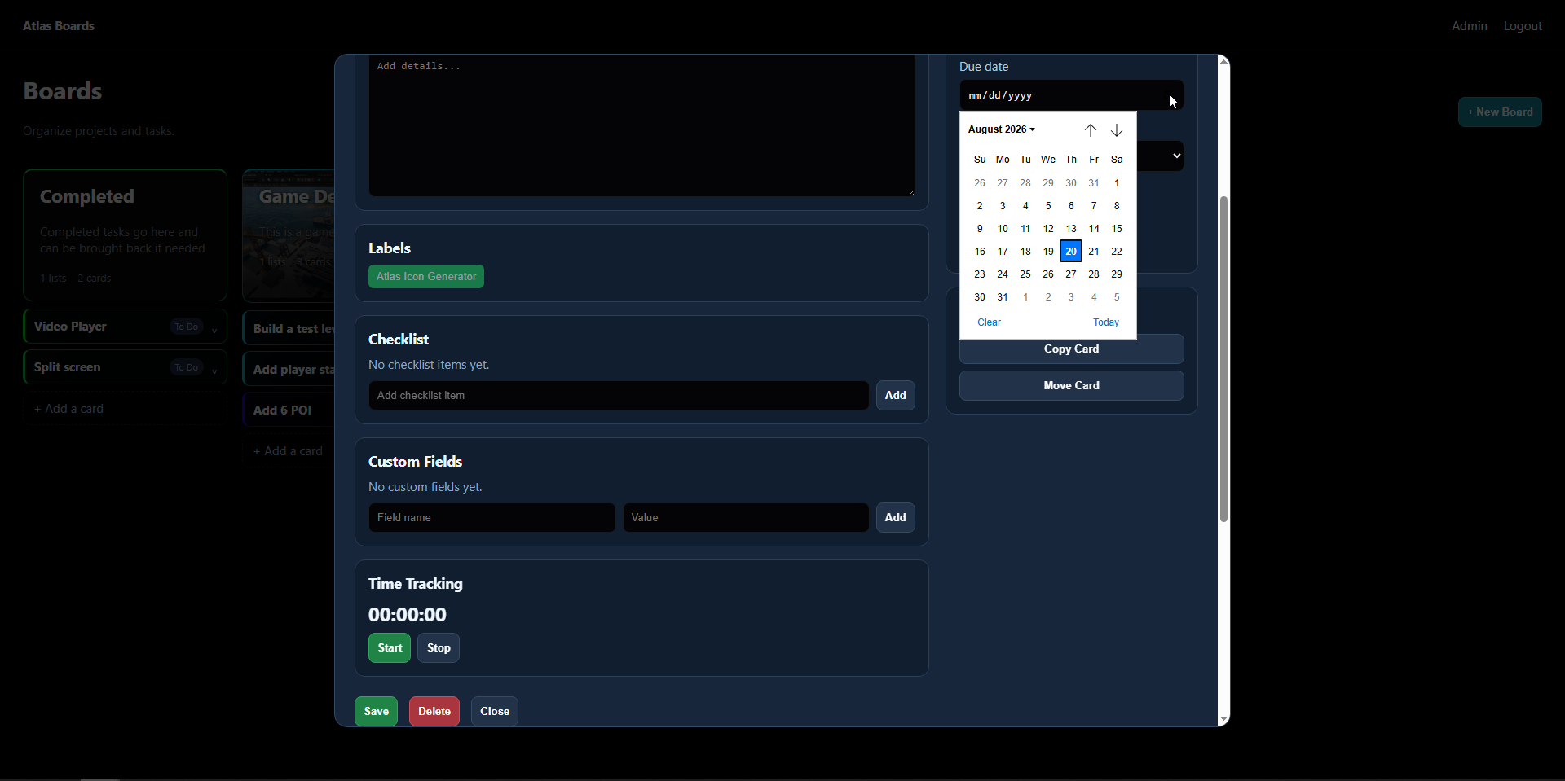The width and height of the screenshot is (1565, 781).
Task: Expand the Video Player card chevron
Action: point(214,329)
